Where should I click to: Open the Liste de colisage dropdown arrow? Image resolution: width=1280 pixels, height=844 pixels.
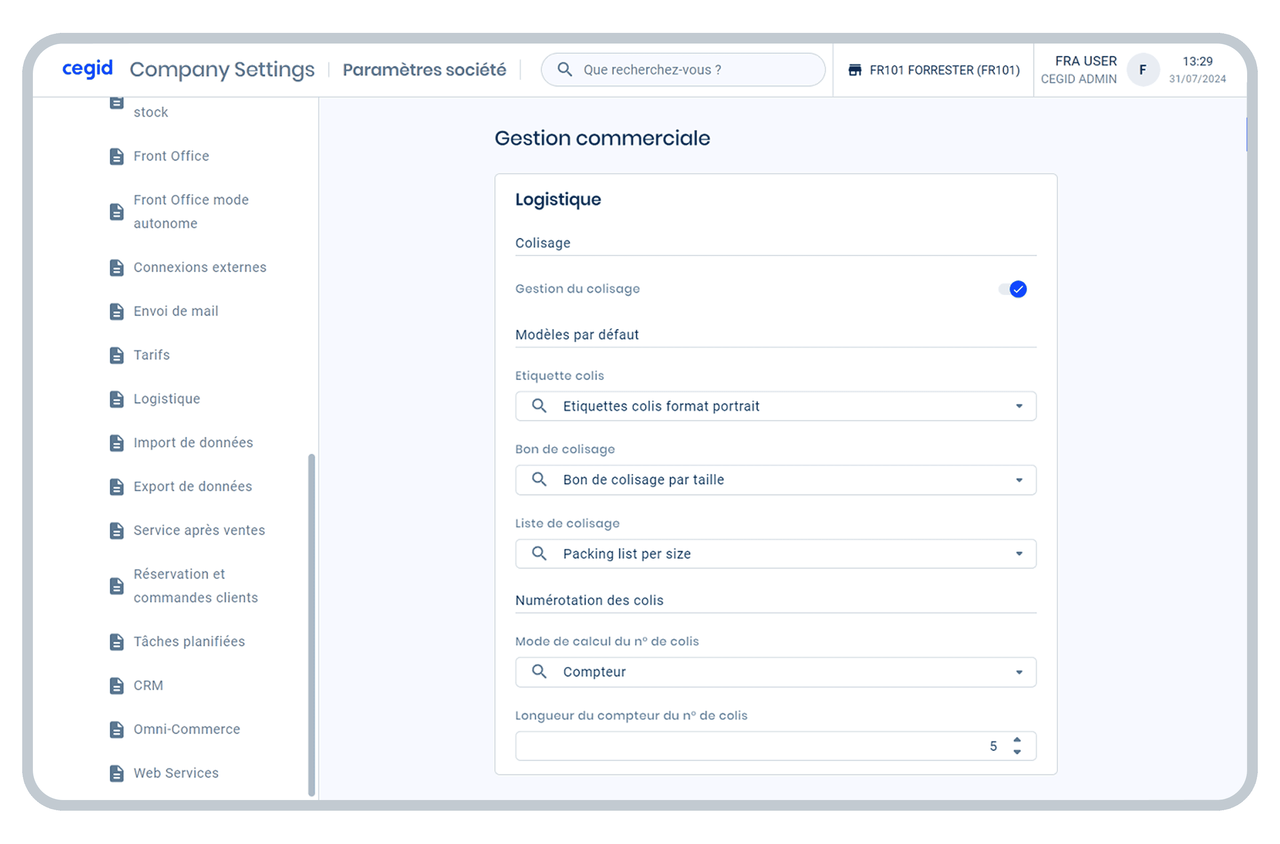coord(1020,554)
